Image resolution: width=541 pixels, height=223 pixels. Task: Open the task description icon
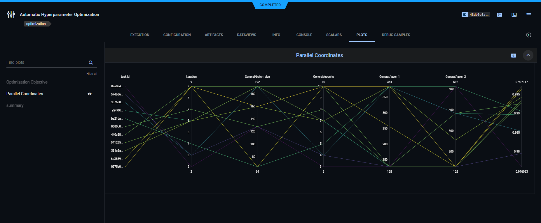click(x=500, y=15)
